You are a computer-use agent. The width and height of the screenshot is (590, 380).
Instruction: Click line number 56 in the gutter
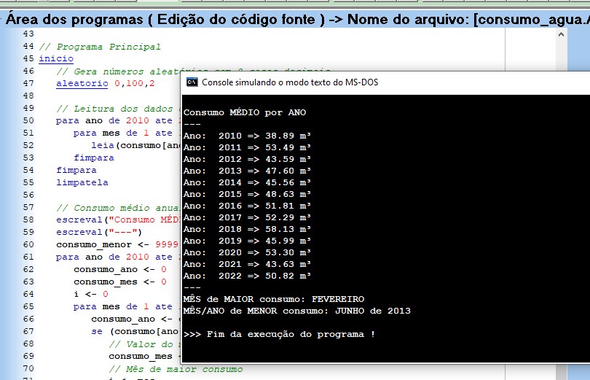click(x=28, y=195)
